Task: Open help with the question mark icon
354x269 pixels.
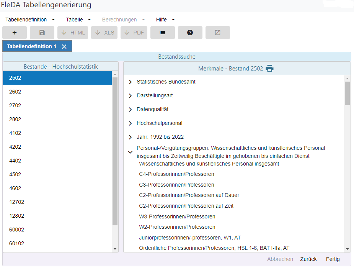Action: [190, 33]
